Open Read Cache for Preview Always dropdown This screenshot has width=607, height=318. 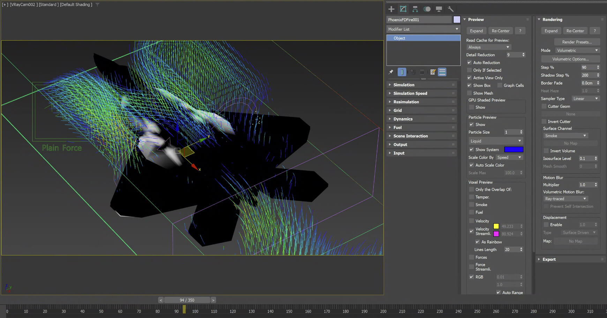point(488,47)
